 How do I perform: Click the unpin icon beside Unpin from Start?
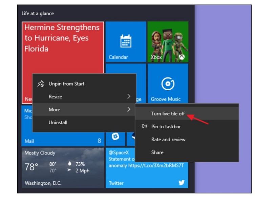41,84
